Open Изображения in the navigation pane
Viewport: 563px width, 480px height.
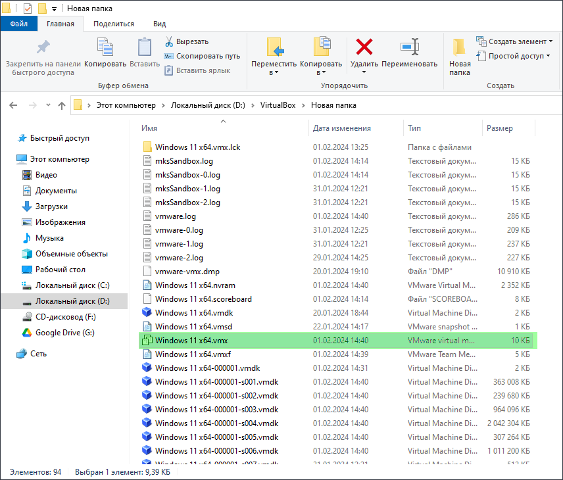pyautogui.click(x=61, y=222)
